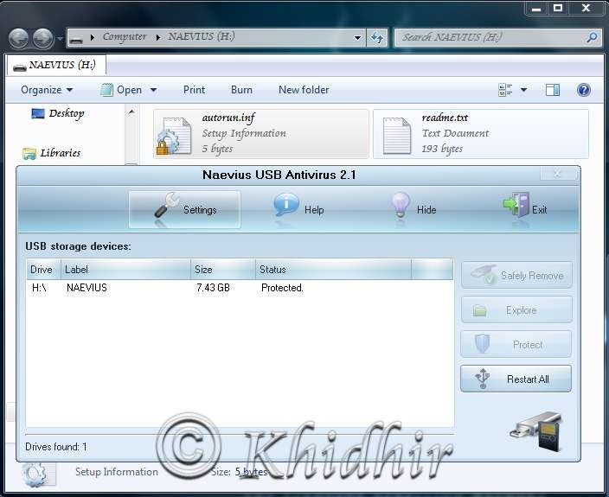Toggle the preview pane icon
The width and height of the screenshot is (609, 497).
[553, 90]
